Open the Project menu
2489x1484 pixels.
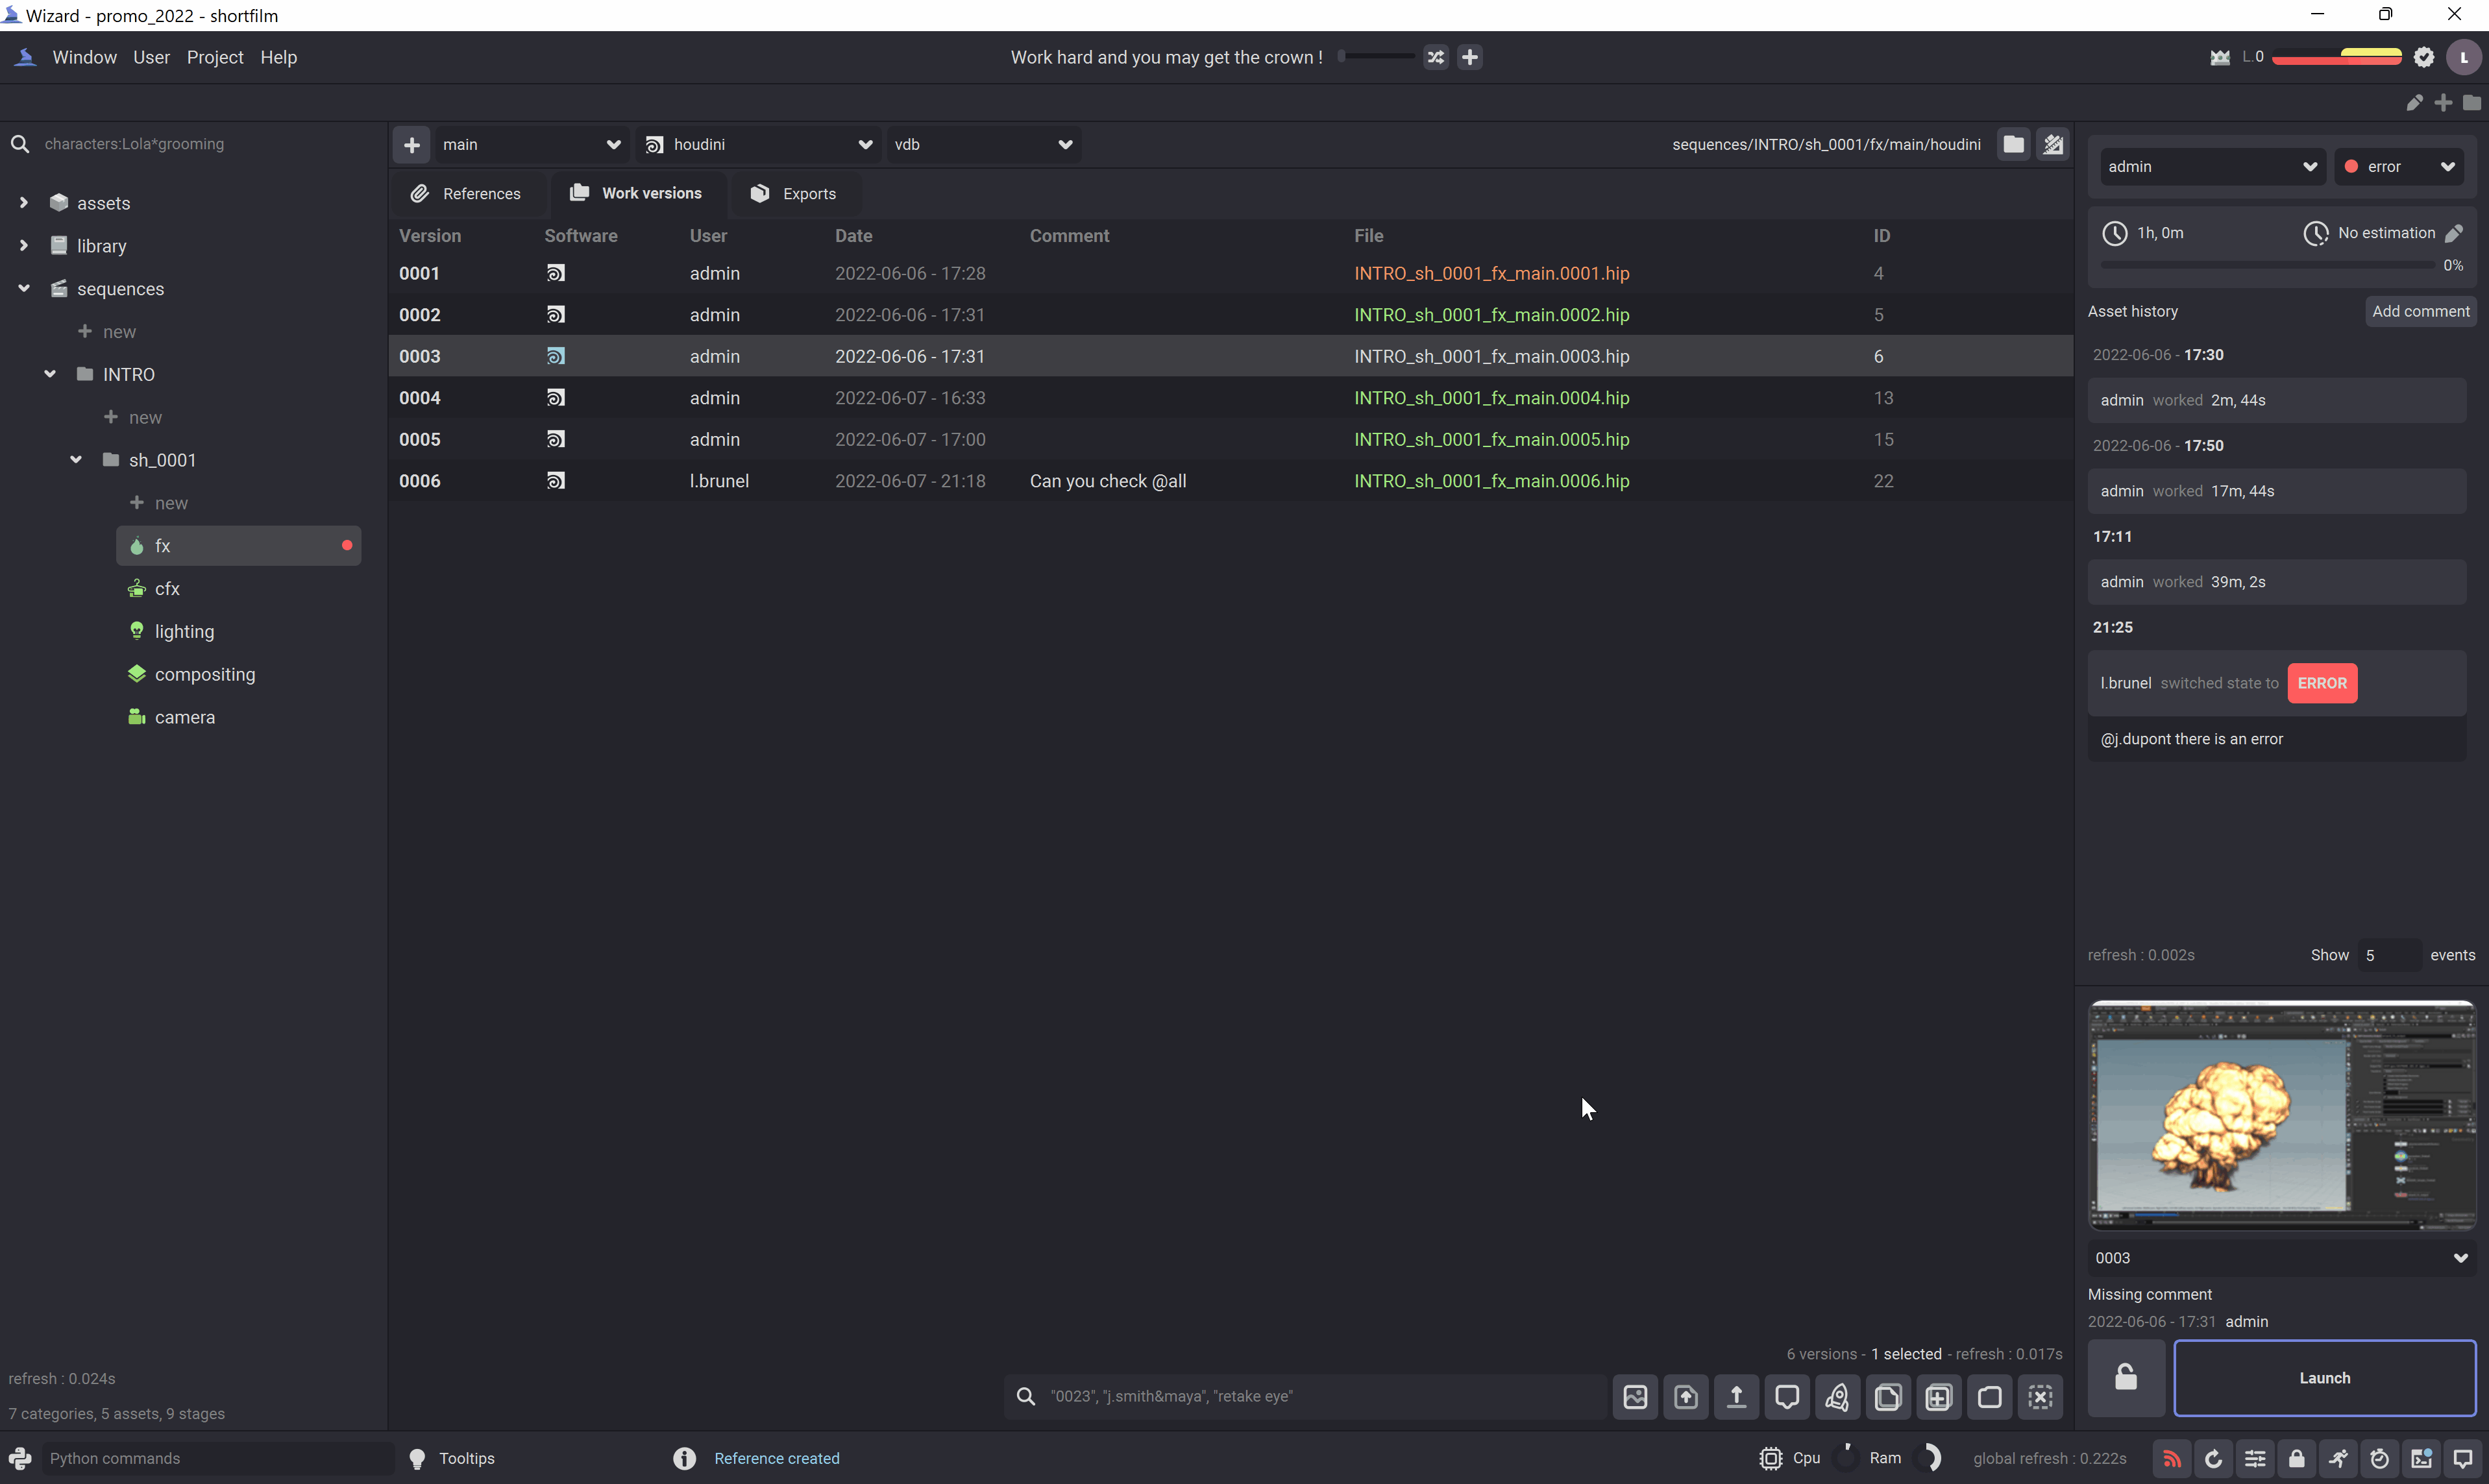(215, 58)
